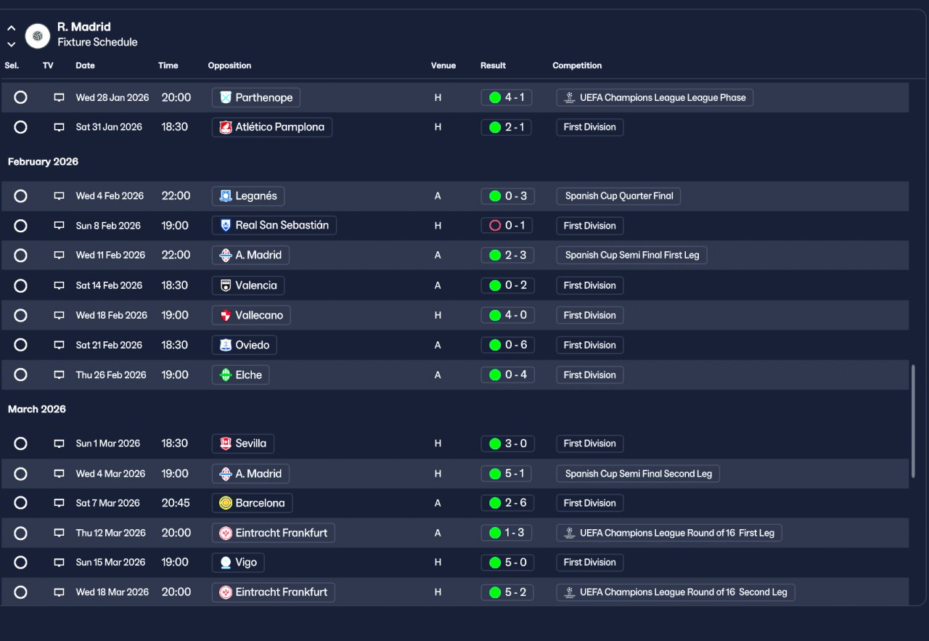929x641 pixels.
Task: Click the down chevron beside R. Madrid
Action: [12, 44]
